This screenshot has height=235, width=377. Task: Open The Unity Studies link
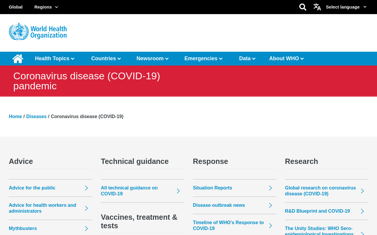point(319,231)
